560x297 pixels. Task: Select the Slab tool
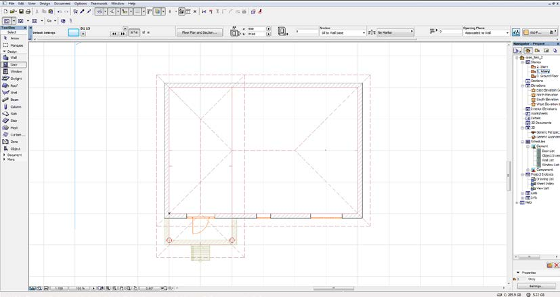pos(14,114)
